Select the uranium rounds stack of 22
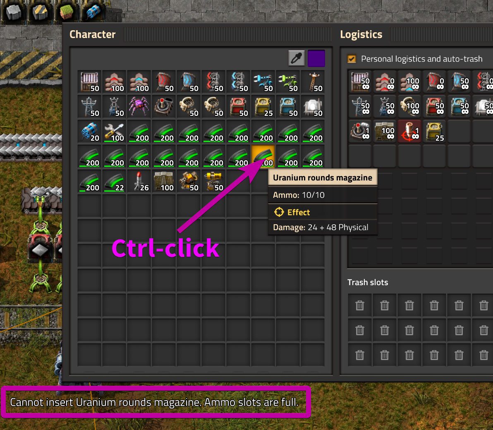Image resolution: width=493 pixels, height=430 pixels. point(114,182)
